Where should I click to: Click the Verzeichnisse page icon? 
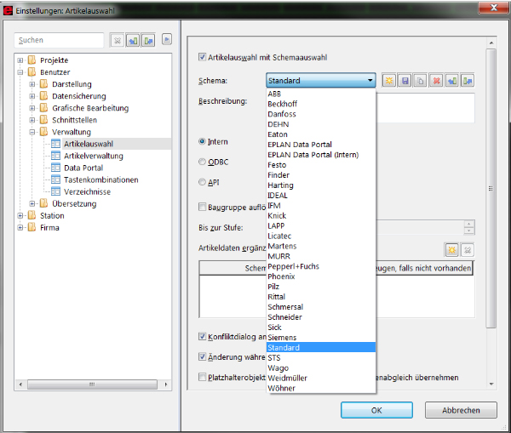(55, 191)
